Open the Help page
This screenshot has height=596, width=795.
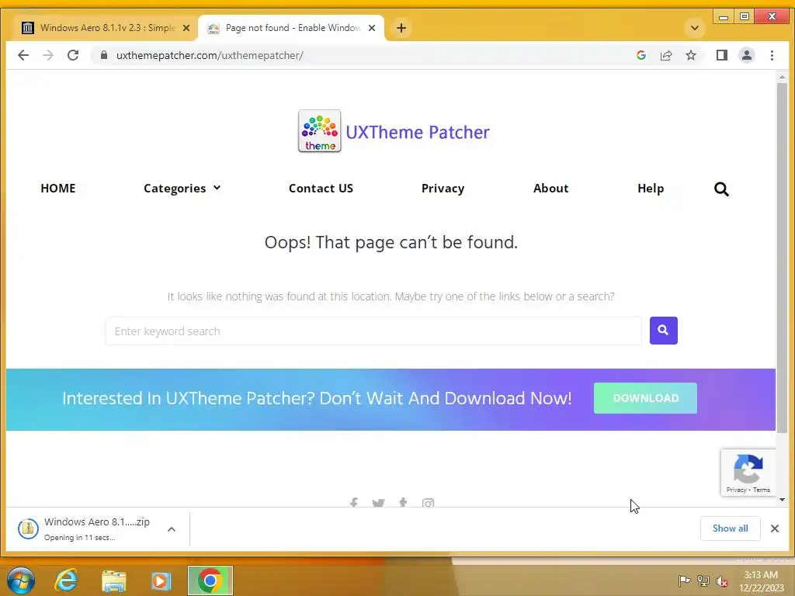click(651, 189)
